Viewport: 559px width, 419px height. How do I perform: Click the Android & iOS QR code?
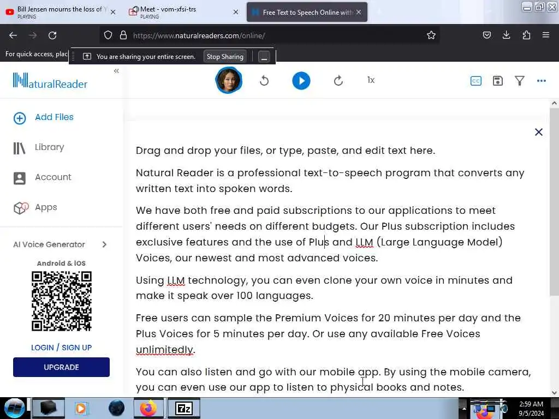[61, 301]
